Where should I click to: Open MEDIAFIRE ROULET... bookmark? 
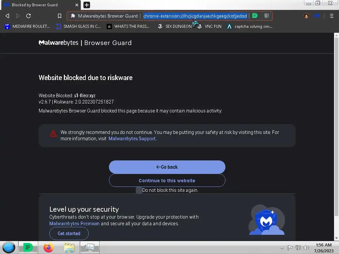click(x=27, y=26)
